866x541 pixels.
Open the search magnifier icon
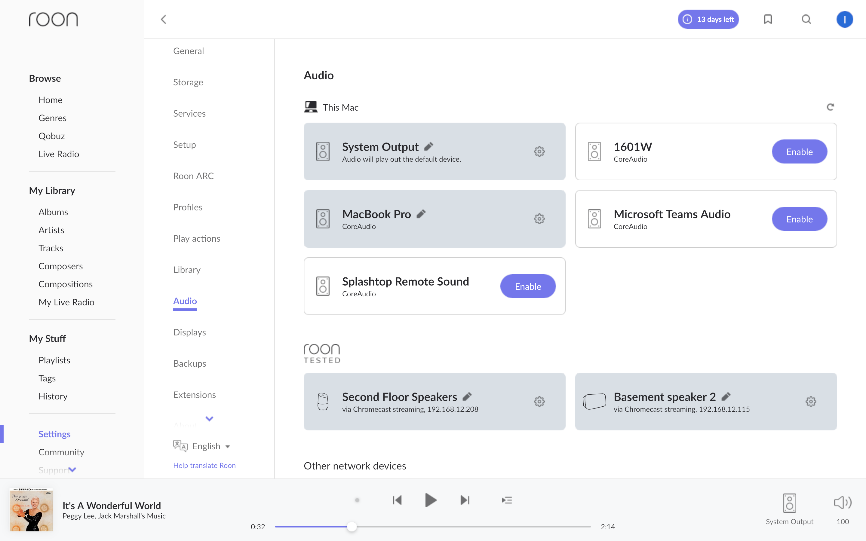[806, 19]
